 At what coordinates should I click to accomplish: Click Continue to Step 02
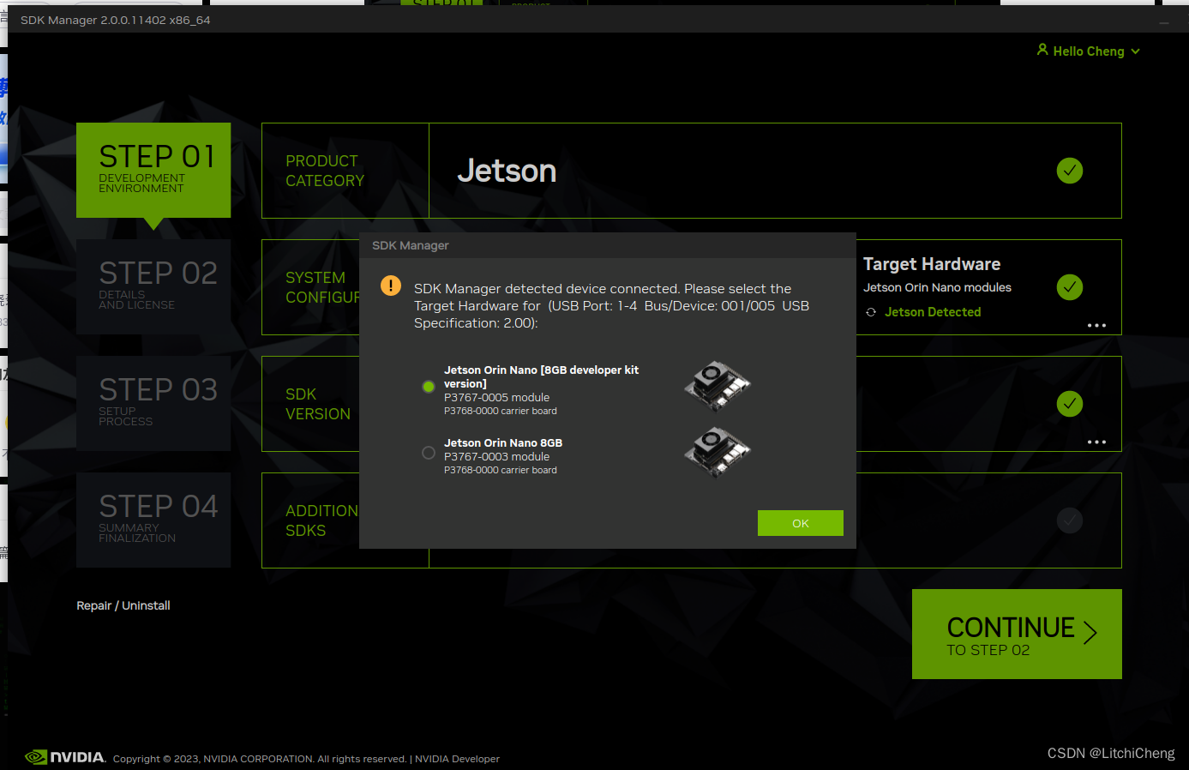point(1016,634)
